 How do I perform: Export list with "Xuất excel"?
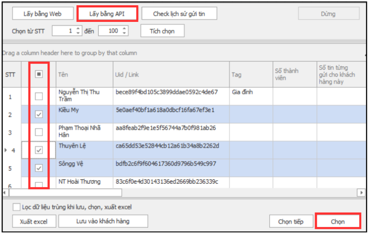33,221
